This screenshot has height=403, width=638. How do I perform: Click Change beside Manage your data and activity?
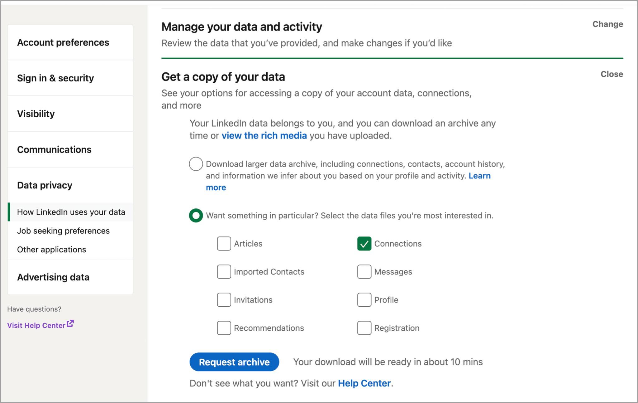tap(607, 24)
